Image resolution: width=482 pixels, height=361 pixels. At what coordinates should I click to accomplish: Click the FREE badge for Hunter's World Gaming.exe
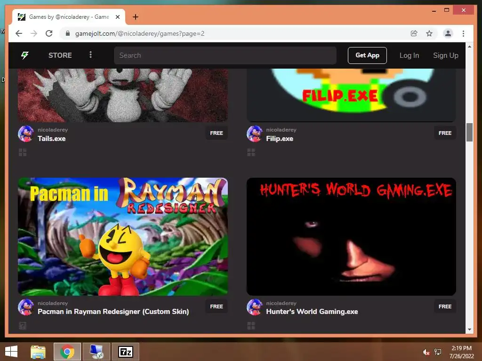[445, 306]
